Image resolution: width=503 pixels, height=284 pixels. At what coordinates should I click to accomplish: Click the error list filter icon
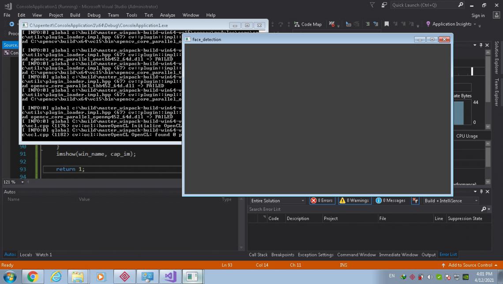point(415,201)
